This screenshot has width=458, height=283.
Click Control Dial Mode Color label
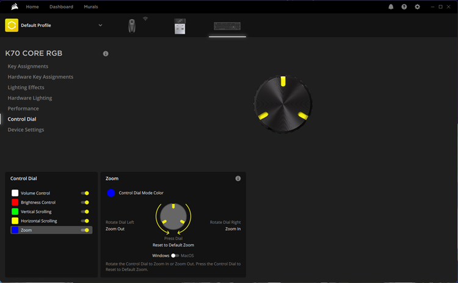point(141,193)
